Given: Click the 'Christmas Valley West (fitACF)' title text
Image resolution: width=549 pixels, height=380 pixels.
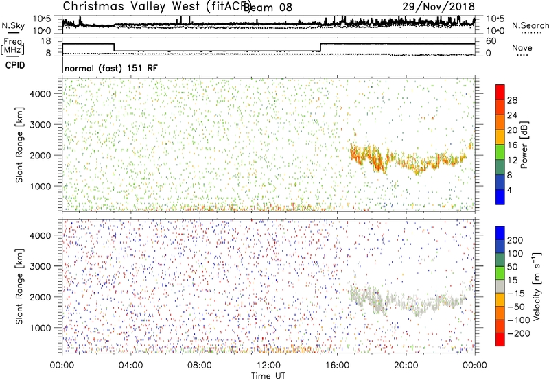Looking at the screenshot, I should 157,6.
